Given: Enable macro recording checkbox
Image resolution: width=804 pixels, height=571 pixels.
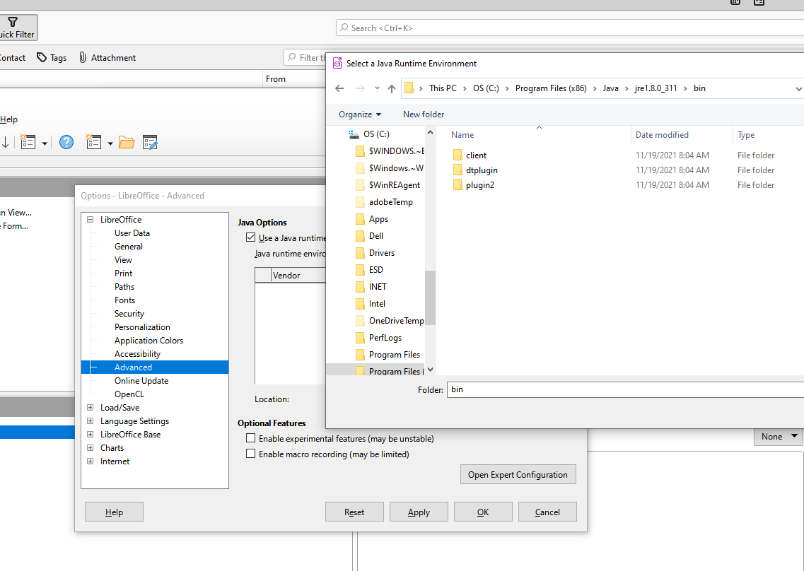Looking at the screenshot, I should point(250,453).
